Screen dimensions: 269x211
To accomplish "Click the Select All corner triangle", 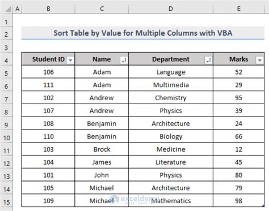I will (x=8, y=8).
